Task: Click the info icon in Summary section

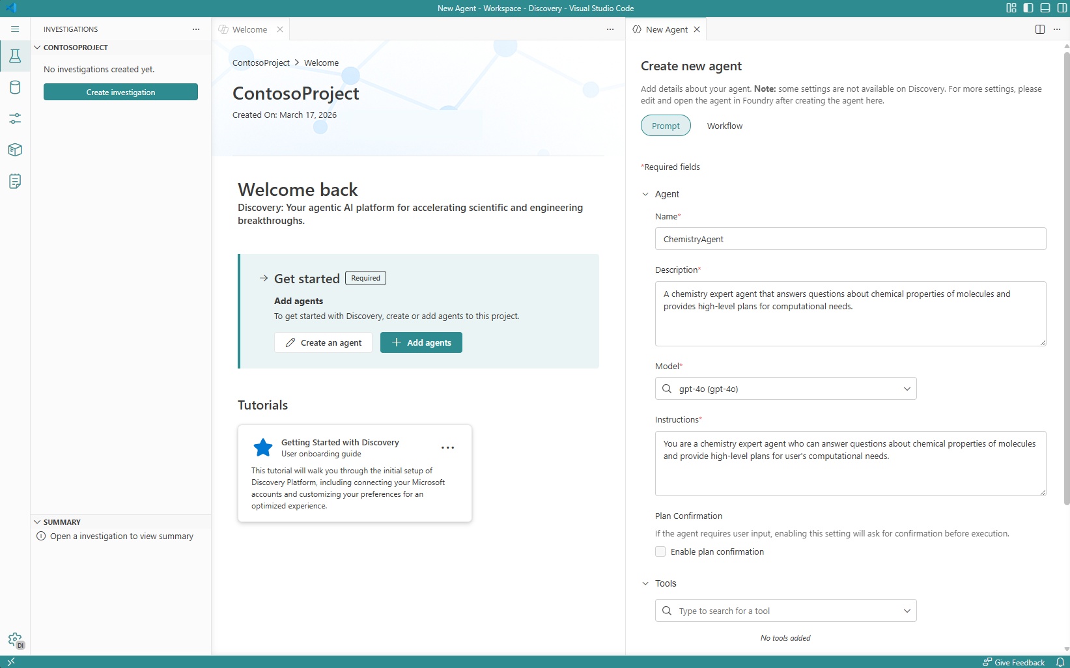Action: pos(41,536)
